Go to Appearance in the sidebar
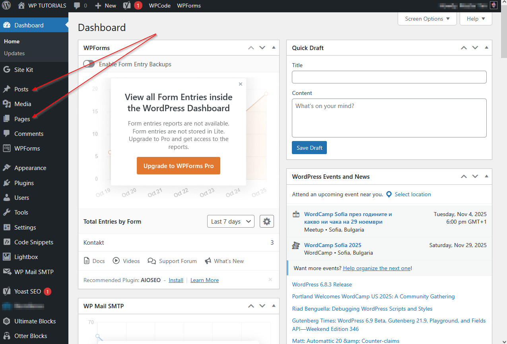Image resolution: width=507 pixels, height=344 pixels. pos(30,168)
